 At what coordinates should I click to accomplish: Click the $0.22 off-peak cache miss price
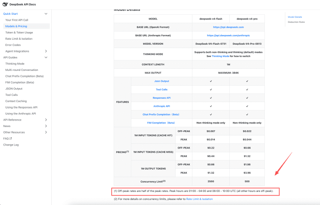(211, 148)
